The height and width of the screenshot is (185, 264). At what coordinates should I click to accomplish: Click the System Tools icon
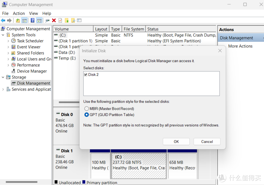pyautogui.click(x=8, y=35)
